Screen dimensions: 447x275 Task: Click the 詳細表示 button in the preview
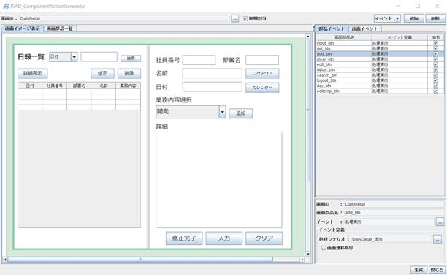point(32,73)
